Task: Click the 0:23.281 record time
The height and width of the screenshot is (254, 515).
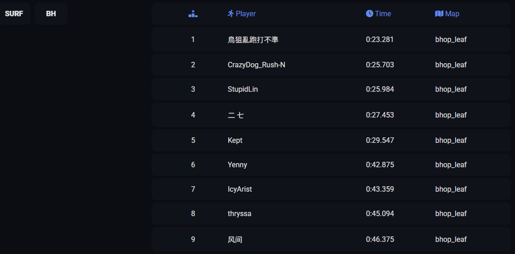Action: click(x=380, y=40)
